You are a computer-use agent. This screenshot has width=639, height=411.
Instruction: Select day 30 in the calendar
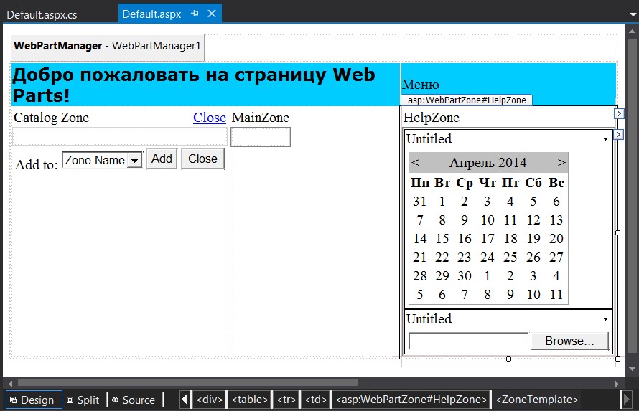point(464,276)
